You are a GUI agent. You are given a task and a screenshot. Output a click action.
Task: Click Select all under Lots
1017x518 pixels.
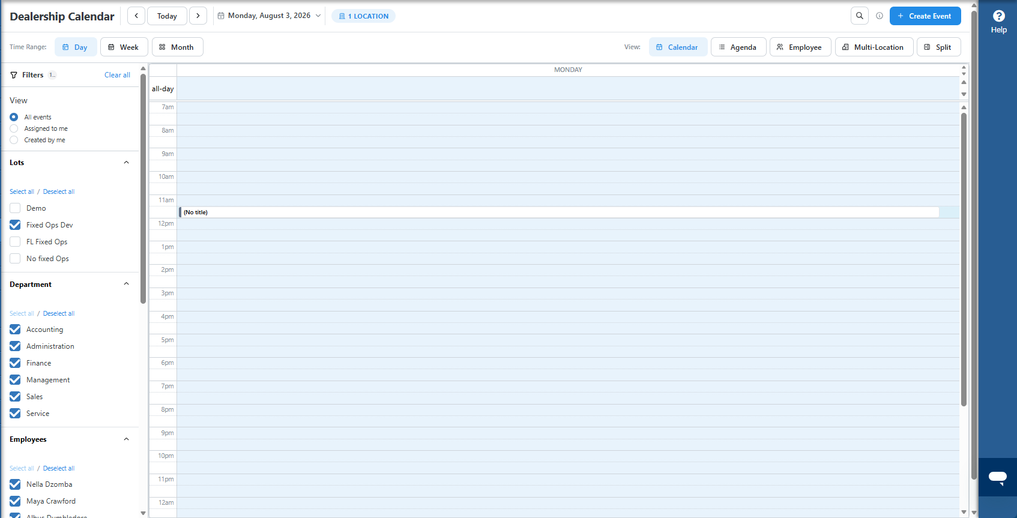coord(22,191)
